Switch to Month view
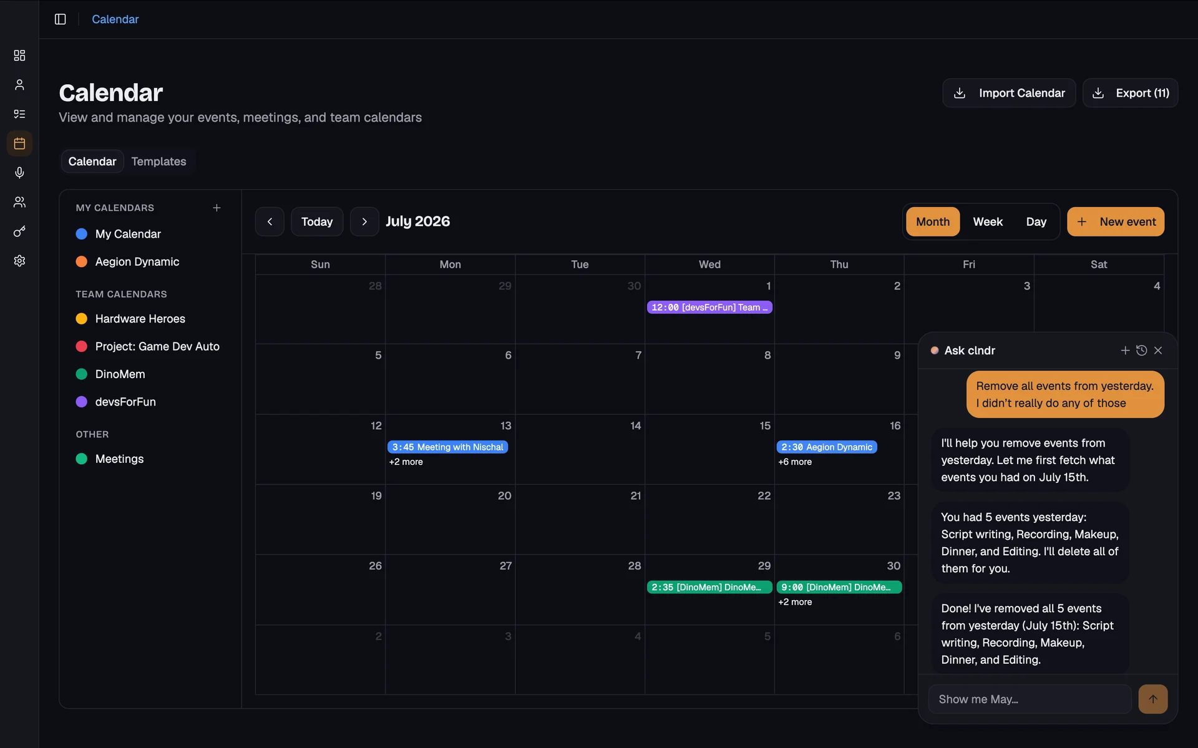This screenshot has width=1198, height=748. (x=933, y=221)
